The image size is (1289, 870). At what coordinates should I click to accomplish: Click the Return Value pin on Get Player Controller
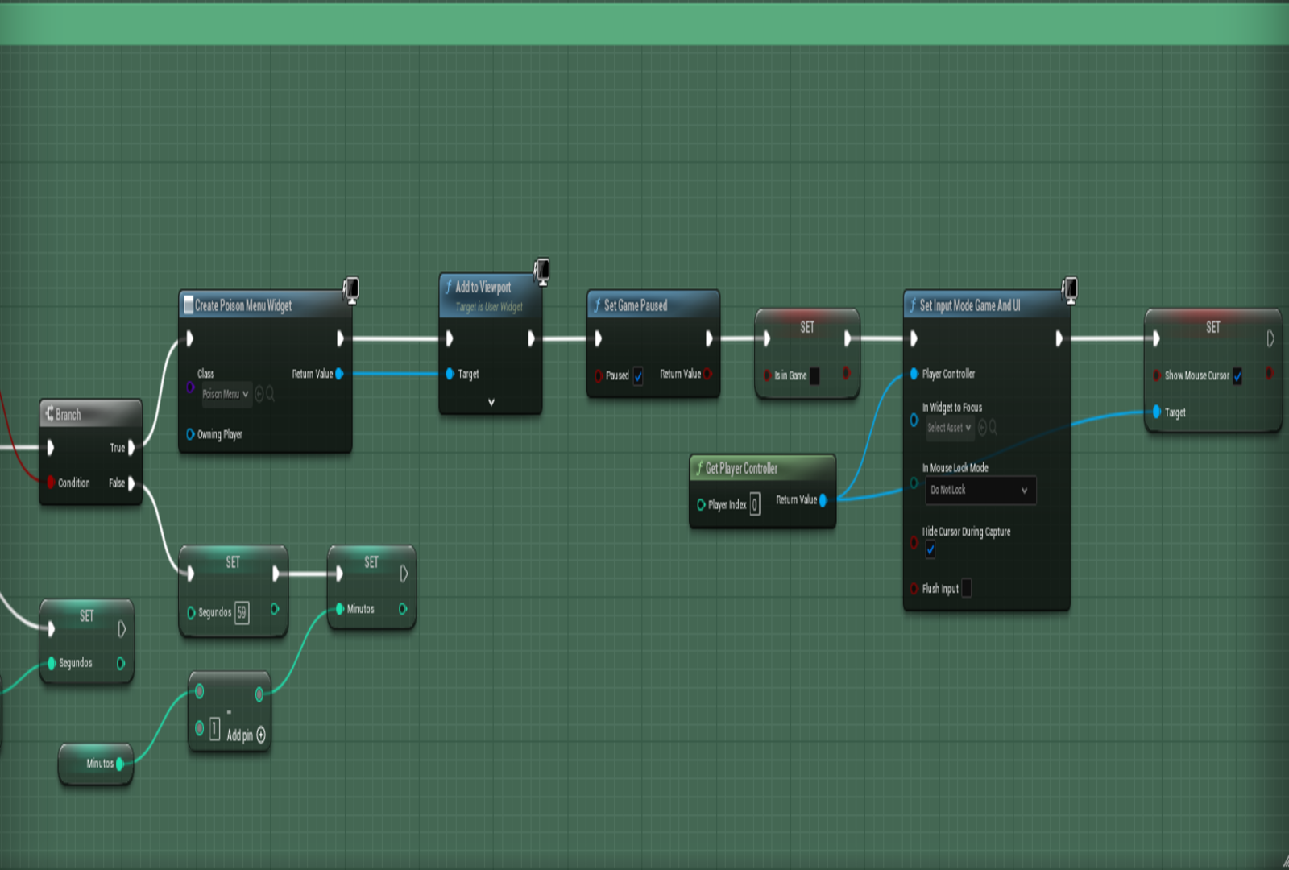coord(823,500)
